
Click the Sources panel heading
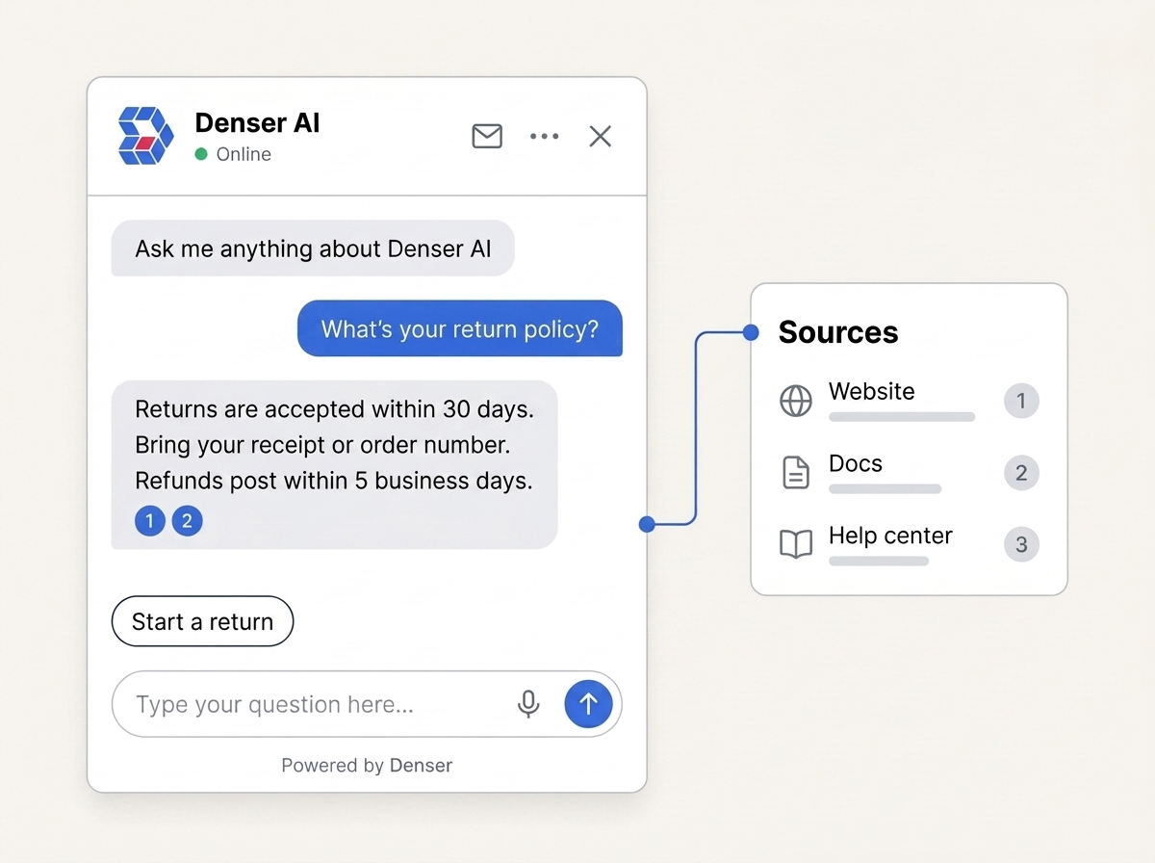click(x=838, y=332)
